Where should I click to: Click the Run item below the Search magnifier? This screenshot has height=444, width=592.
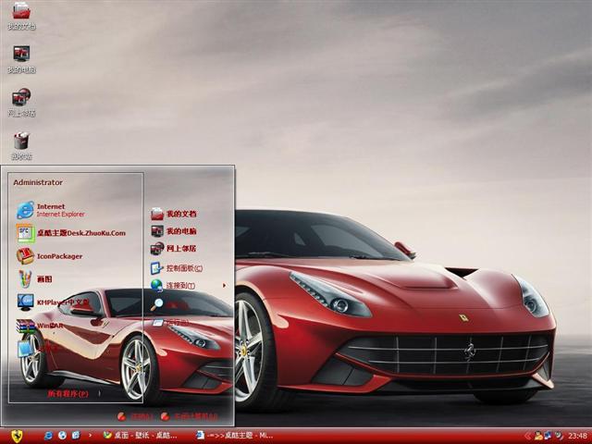point(170,323)
